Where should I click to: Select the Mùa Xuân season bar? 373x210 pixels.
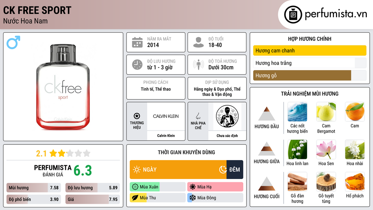pyautogui.click(x=158, y=187)
